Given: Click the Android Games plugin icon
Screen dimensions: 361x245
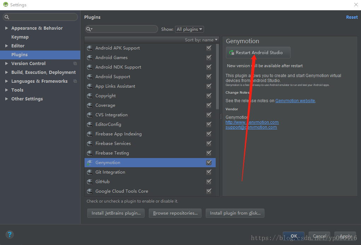Looking at the screenshot, I should [89, 58].
